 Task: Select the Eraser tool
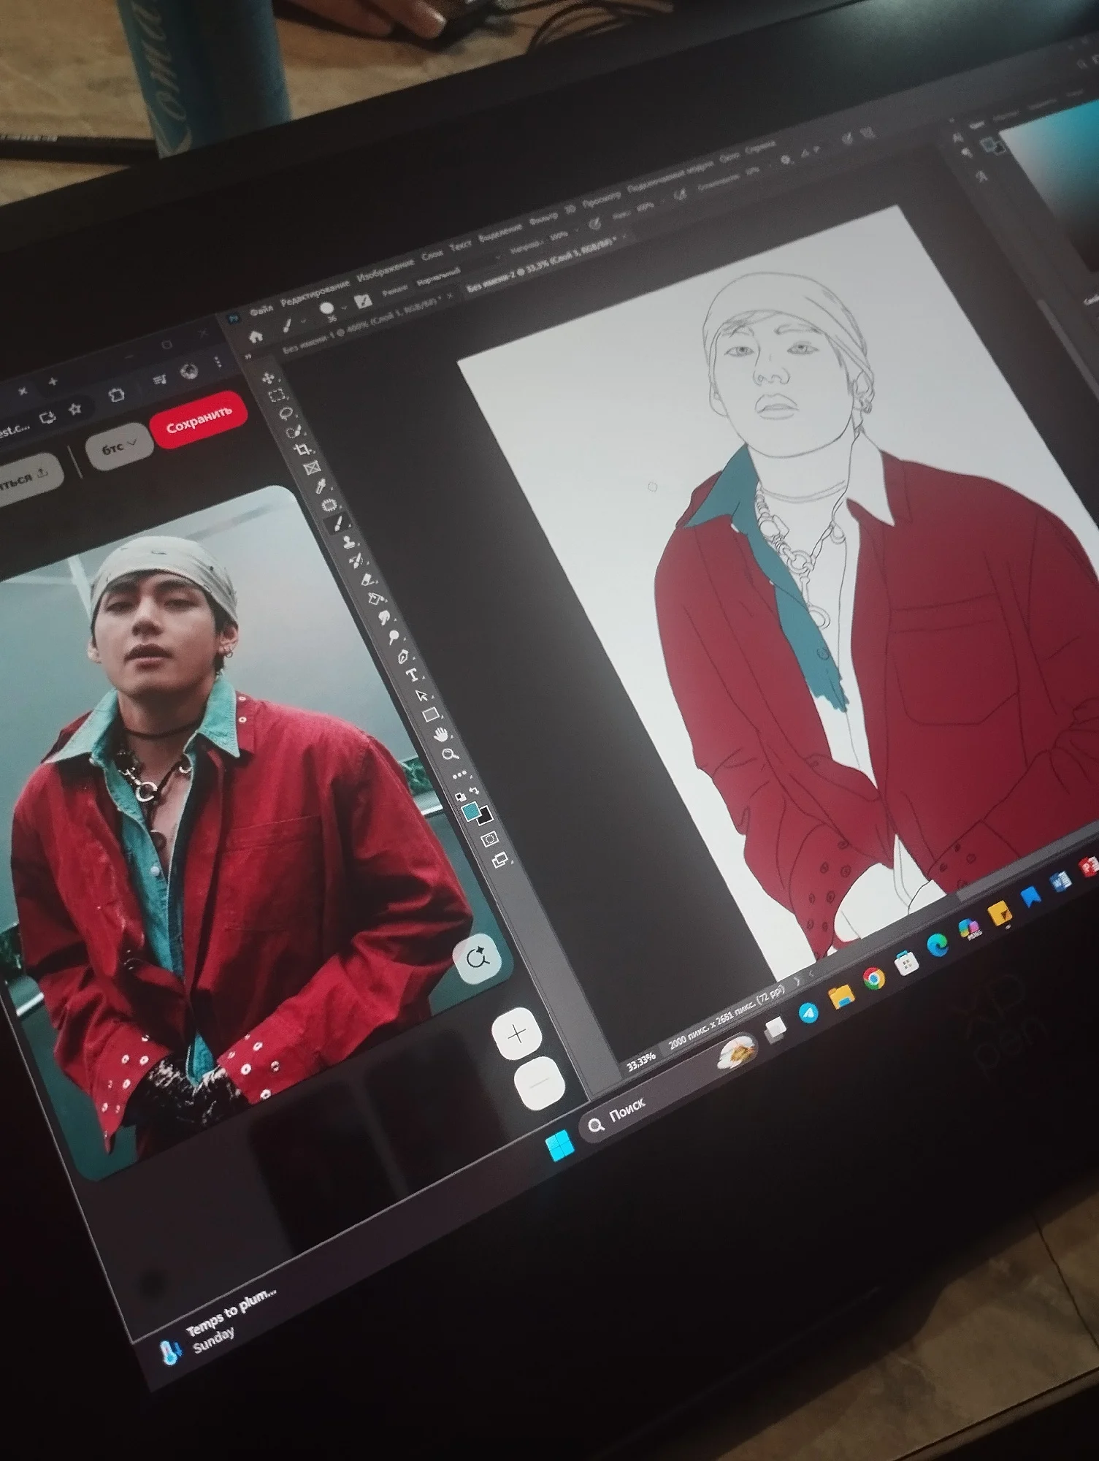click(367, 580)
